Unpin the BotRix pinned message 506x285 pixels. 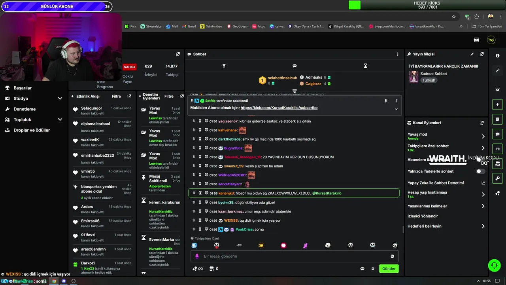tap(386, 101)
